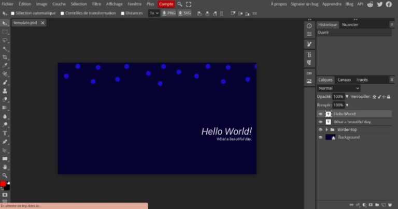
Task: Open the Info panel icon
Action: (x=309, y=26)
